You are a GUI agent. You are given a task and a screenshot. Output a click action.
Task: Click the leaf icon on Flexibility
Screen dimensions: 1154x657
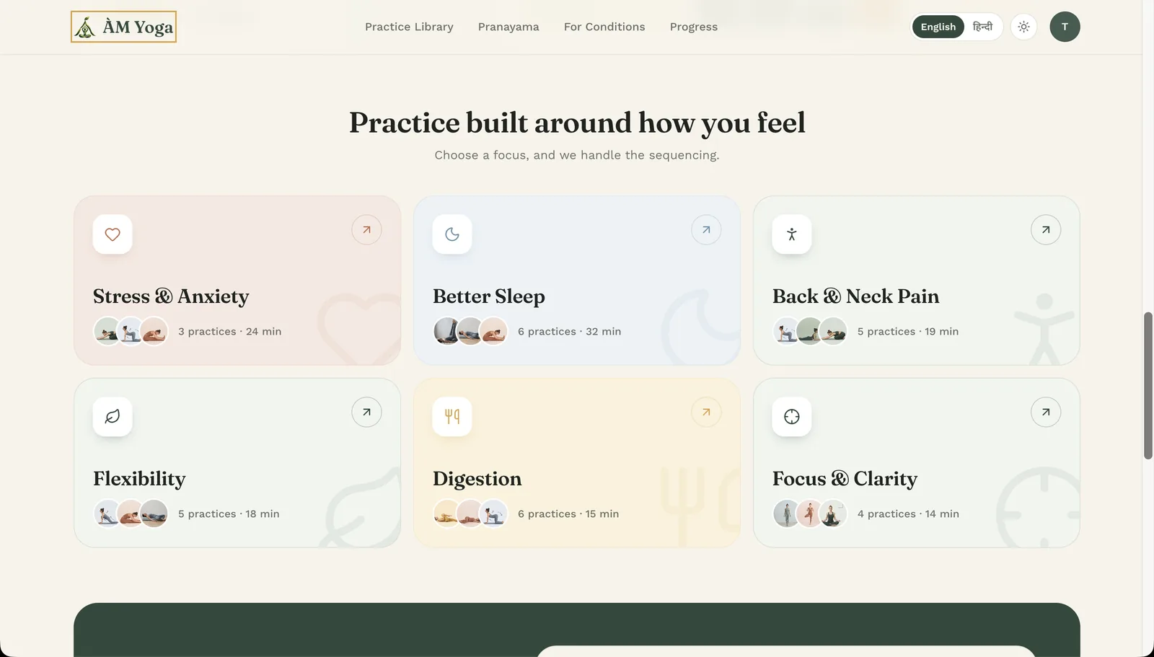pyautogui.click(x=113, y=417)
